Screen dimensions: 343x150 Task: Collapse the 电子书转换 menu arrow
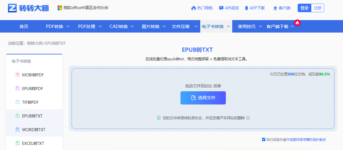[x=228, y=26]
